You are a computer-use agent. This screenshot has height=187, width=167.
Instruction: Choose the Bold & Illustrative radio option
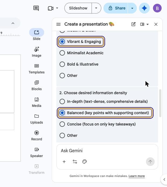(x=79, y=64)
